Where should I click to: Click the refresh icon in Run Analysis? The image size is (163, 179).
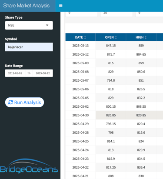tap(10, 102)
